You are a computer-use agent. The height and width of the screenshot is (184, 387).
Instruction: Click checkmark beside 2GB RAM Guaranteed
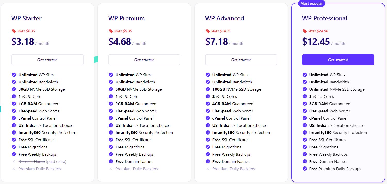tap(111, 104)
